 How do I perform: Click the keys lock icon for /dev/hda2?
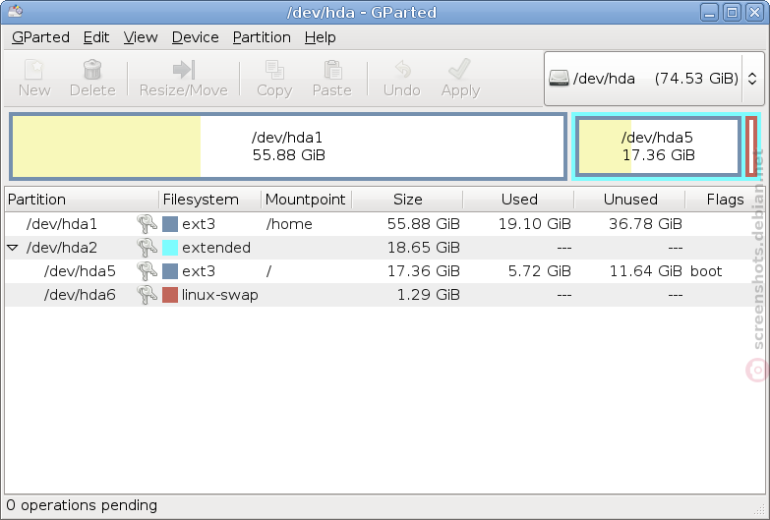tap(147, 248)
